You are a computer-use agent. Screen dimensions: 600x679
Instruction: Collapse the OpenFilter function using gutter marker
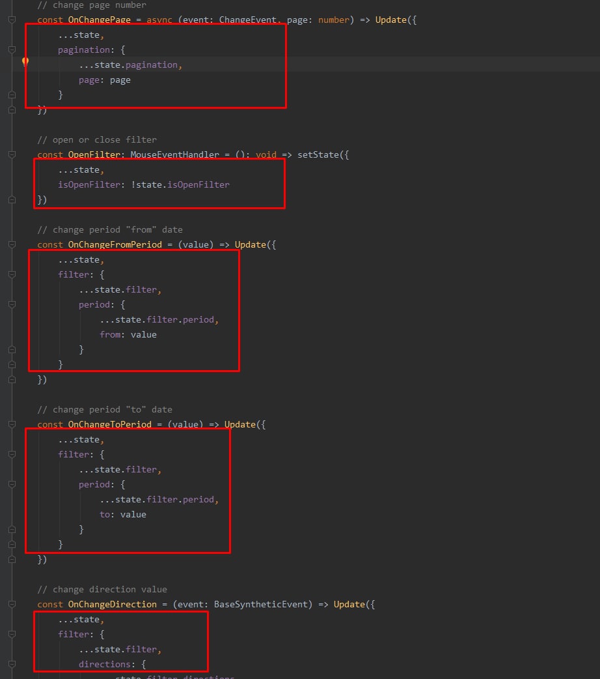(12, 155)
